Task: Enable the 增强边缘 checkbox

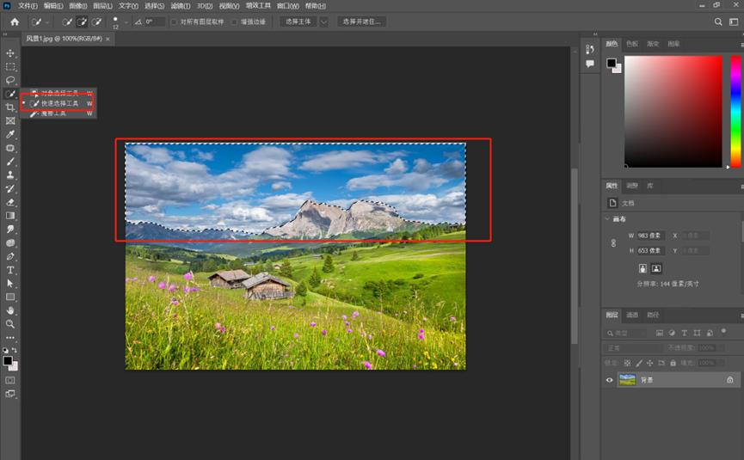Action: click(x=233, y=21)
